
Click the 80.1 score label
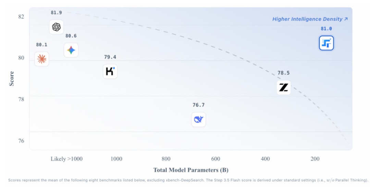point(41,45)
